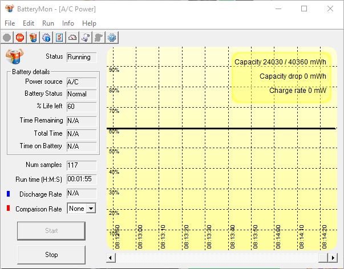
Task: Open the Run menu
Action: click(x=48, y=23)
